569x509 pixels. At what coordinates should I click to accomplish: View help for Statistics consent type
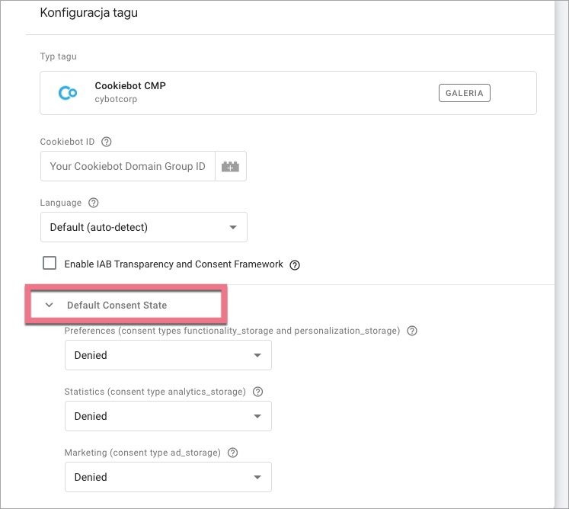(x=257, y=392)
